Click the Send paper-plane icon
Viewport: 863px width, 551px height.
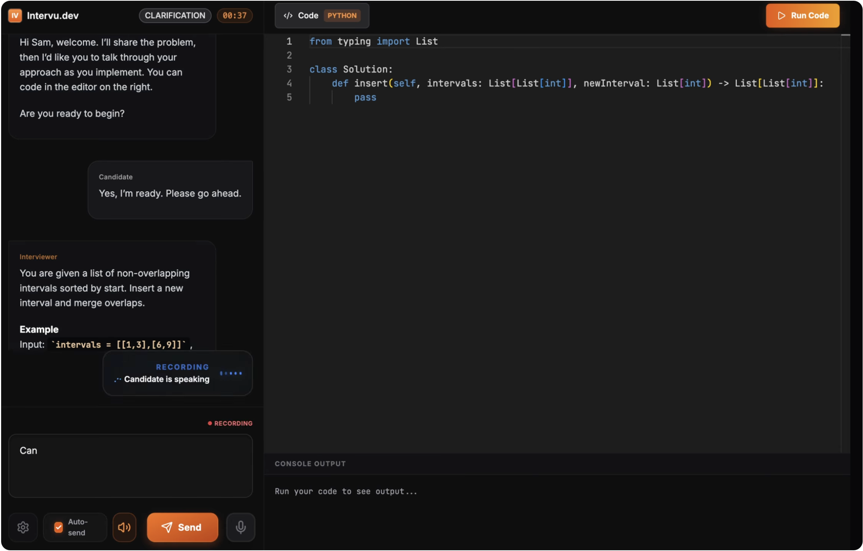167,527
